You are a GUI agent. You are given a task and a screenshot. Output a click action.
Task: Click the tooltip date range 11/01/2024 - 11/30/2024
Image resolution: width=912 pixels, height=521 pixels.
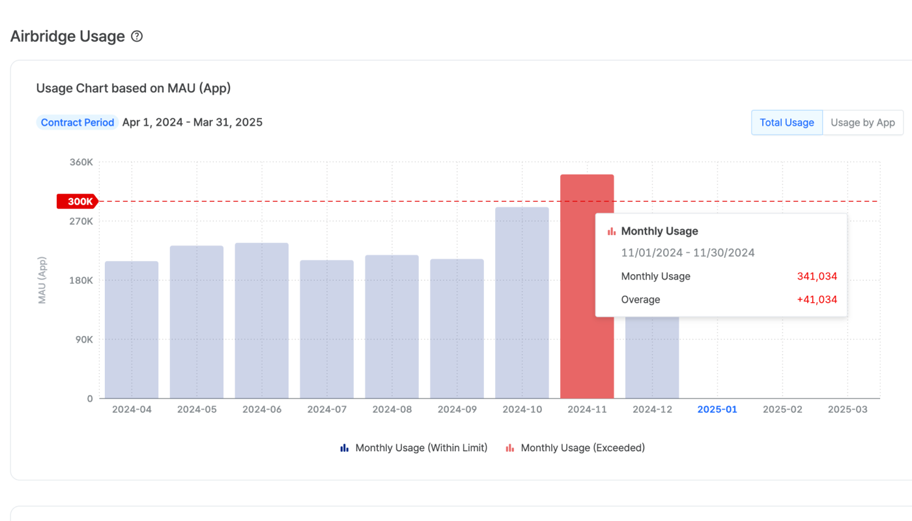click(688, 253)
